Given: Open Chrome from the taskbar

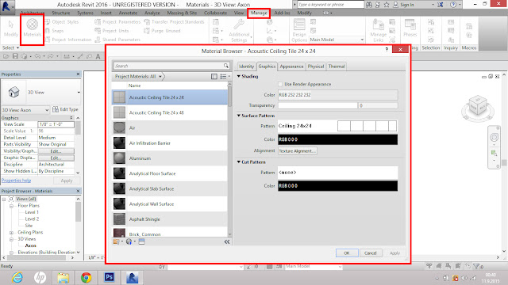Looking at the screenshot, I should click(x=87, y=277).
